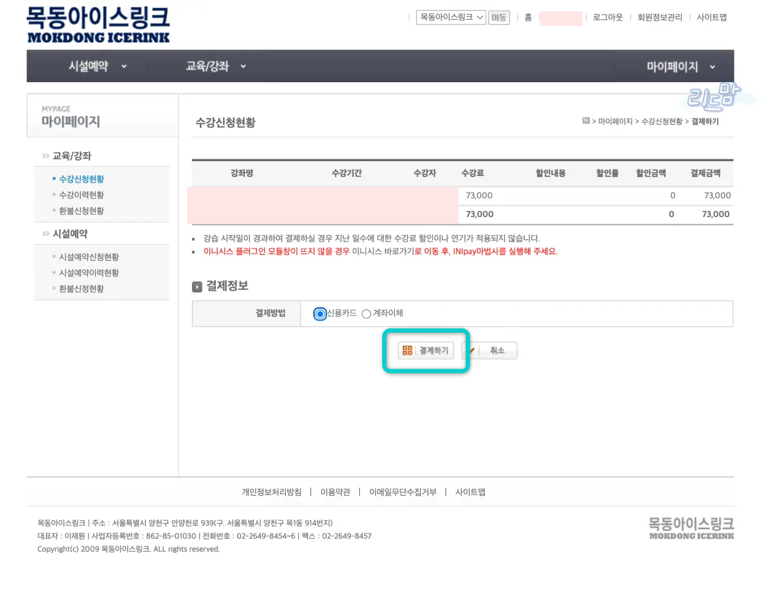Click the red 이니시스 플러그인 notice text
The height and width of the screenshot is (610, 771).
(380, 252)
